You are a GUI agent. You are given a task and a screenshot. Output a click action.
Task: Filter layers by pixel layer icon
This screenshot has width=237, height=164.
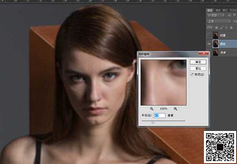coord(229,15)
